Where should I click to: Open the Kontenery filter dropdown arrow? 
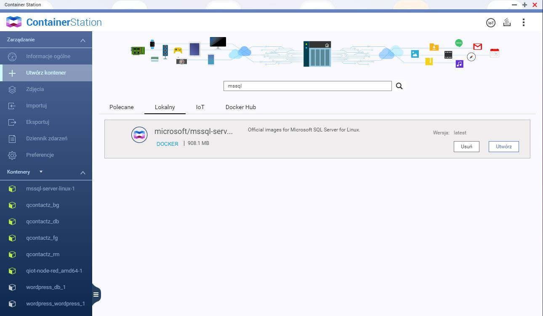41,172
